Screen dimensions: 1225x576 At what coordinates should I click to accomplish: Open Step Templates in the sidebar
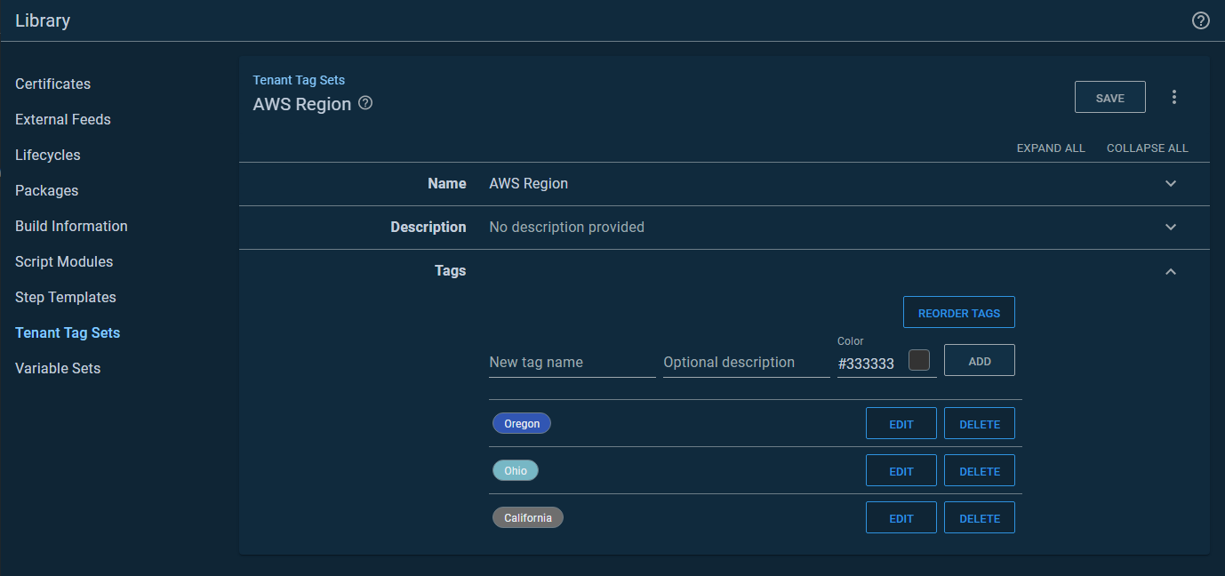[66, 297]
